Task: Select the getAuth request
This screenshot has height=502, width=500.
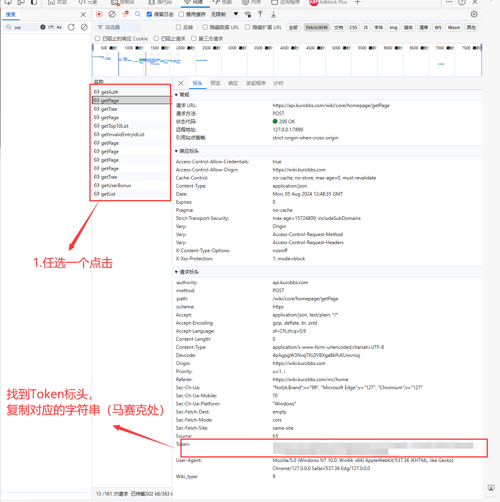Action: click(131, 92)
